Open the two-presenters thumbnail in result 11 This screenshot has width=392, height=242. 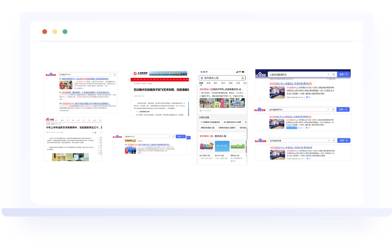pyautogui.click(x=130, y=150)
